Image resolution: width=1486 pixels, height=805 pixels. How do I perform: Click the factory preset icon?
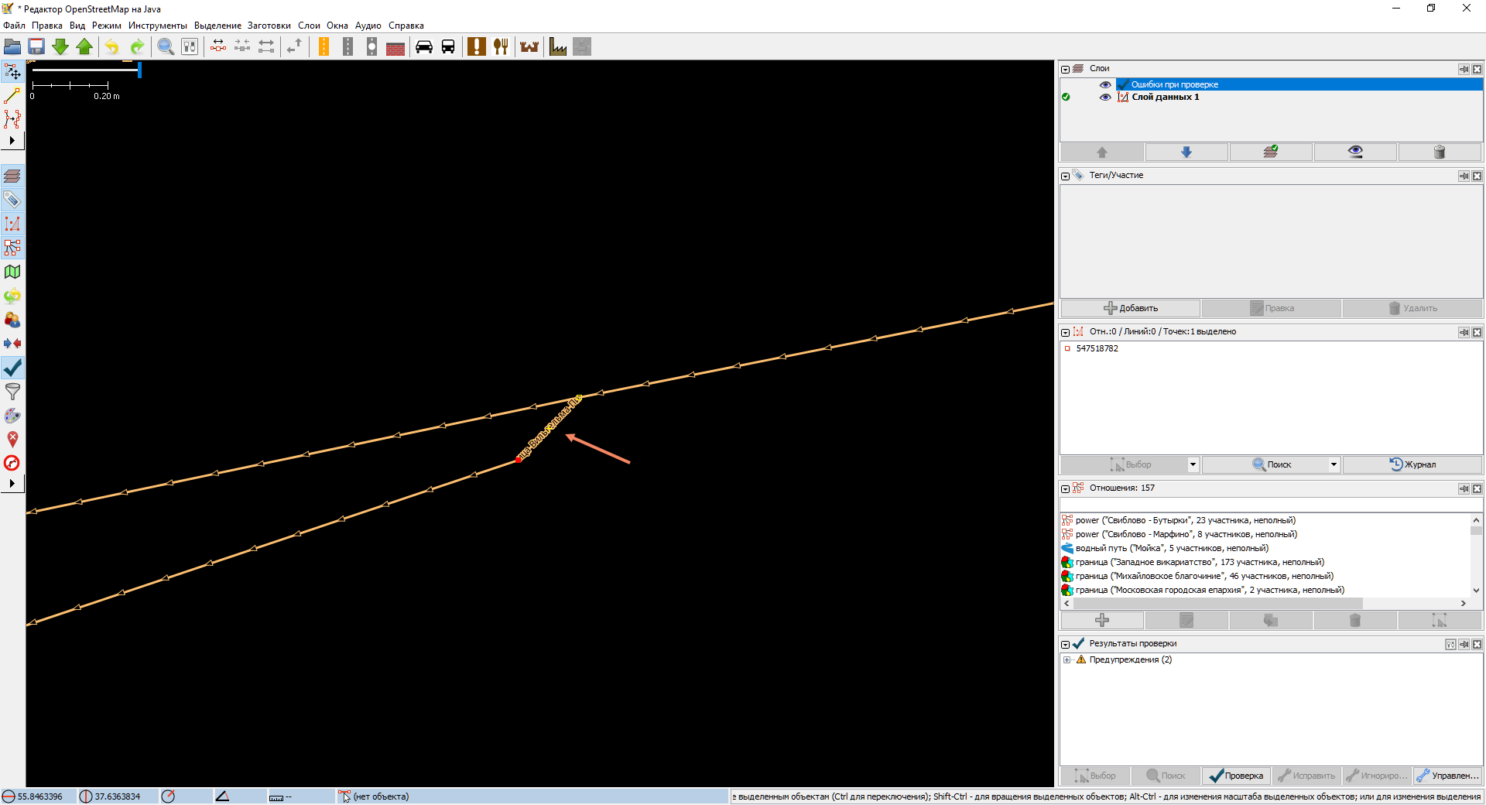tap(558, 46)
